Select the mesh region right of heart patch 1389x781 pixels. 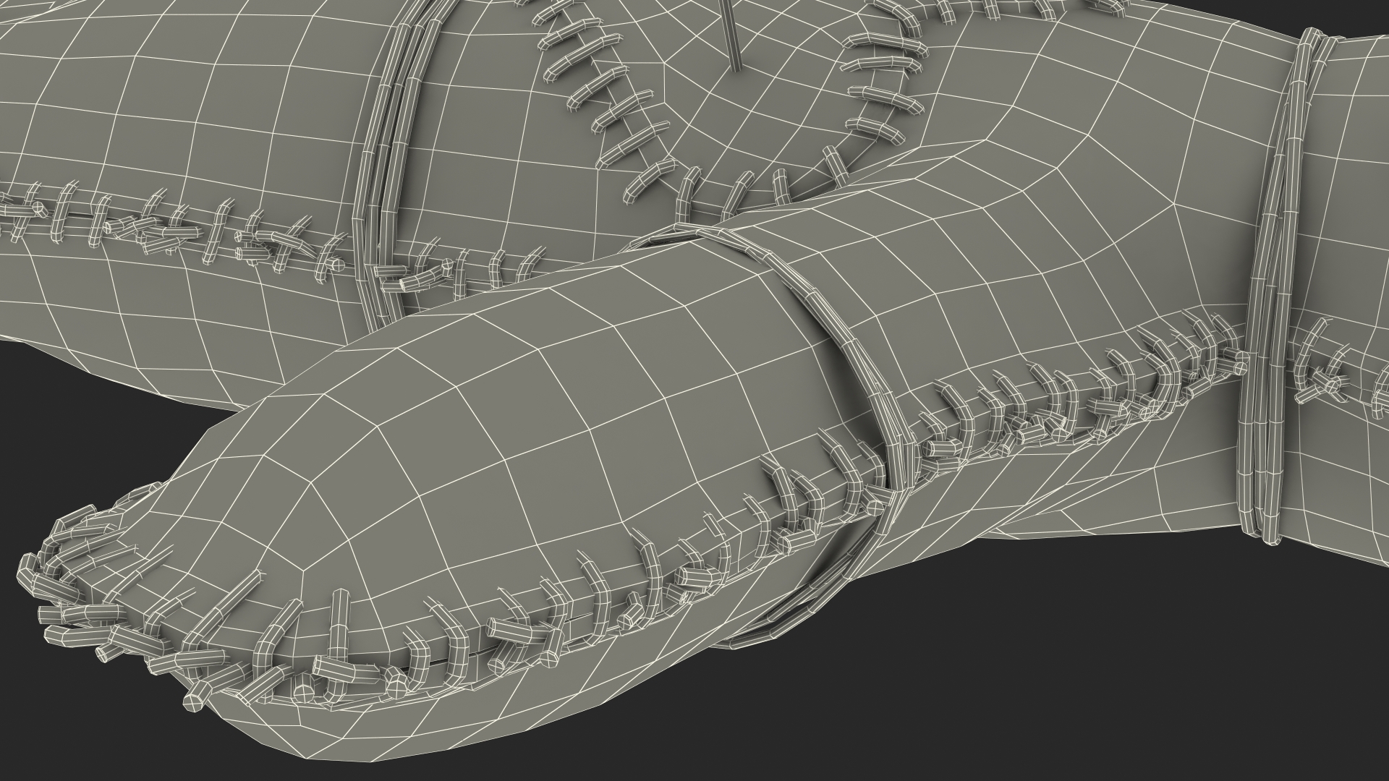[x=1049, y=108]
